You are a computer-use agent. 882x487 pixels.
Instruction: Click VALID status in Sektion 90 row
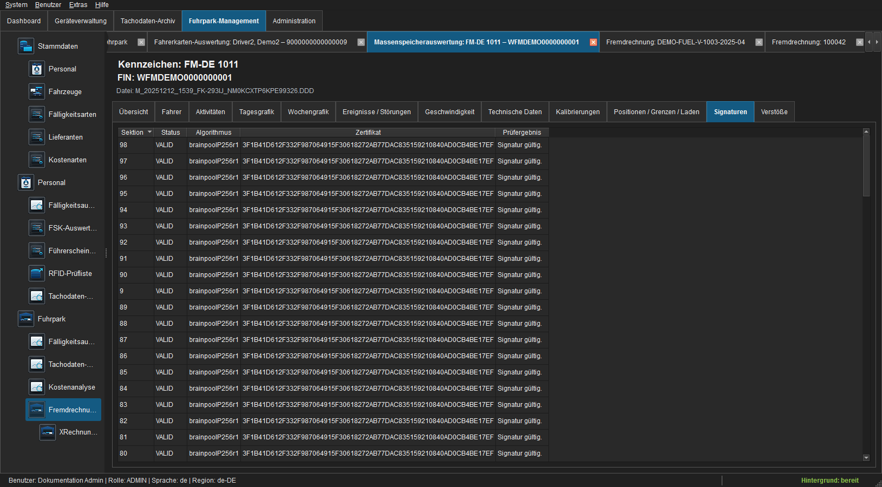[x=165, y=275]
